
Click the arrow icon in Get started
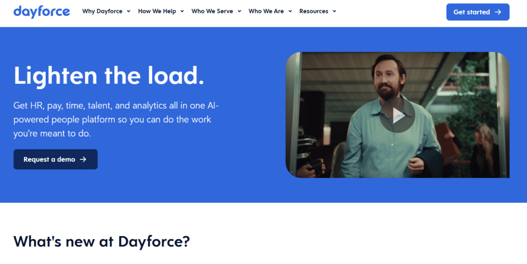pos(498,12)
